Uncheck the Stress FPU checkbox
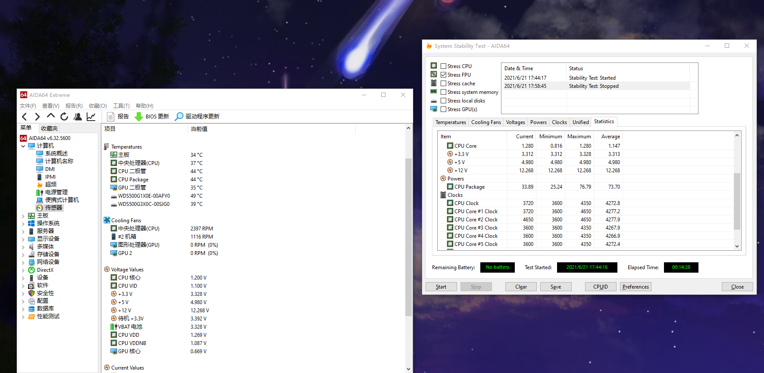This screenshot has height=373, width=764. coord(443,75)
